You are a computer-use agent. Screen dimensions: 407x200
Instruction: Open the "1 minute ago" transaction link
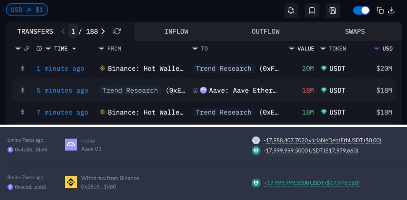60,68
